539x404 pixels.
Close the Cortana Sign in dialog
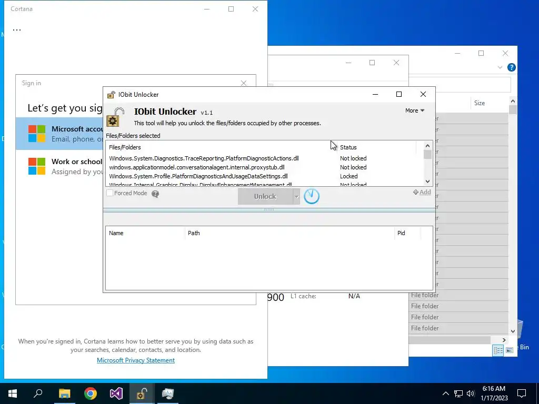(x=244, y=83)
